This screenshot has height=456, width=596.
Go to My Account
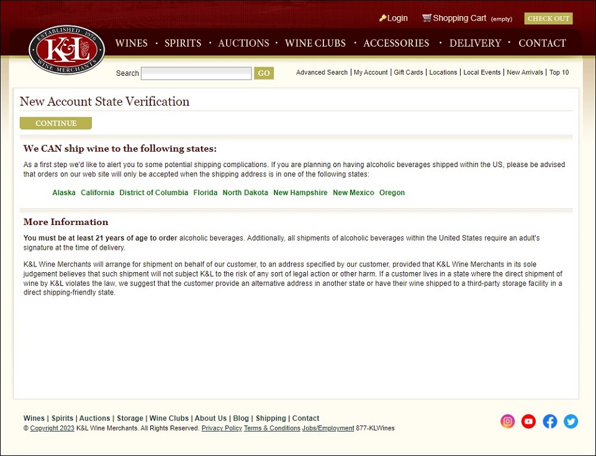point(371,72)
